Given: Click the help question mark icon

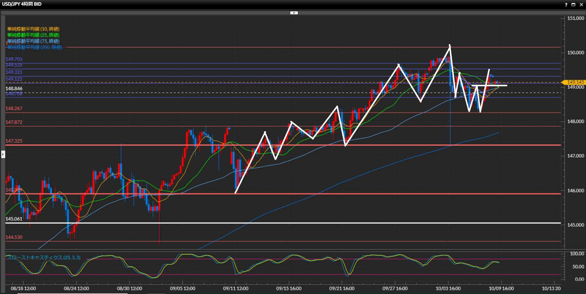Looking at the screenshot, I should pyautogui.click(x=566, y=5).
